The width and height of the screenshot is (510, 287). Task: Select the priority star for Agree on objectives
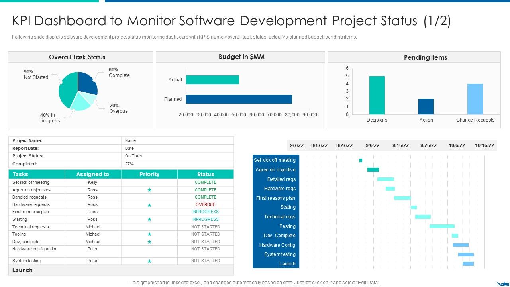click(x=149, y=190)
